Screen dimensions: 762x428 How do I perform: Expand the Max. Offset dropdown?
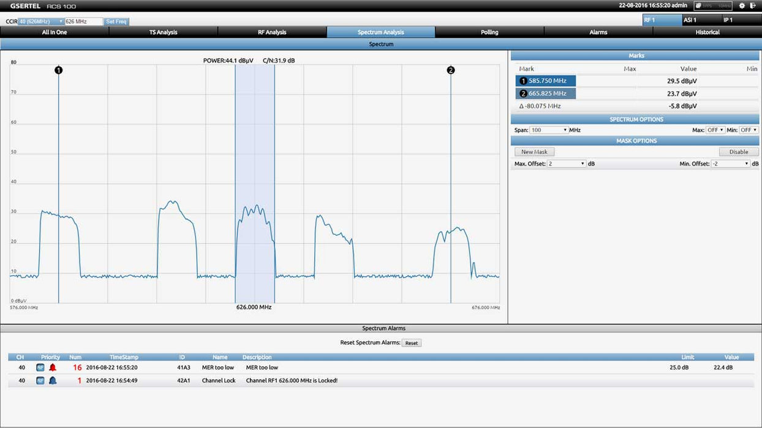567,164
